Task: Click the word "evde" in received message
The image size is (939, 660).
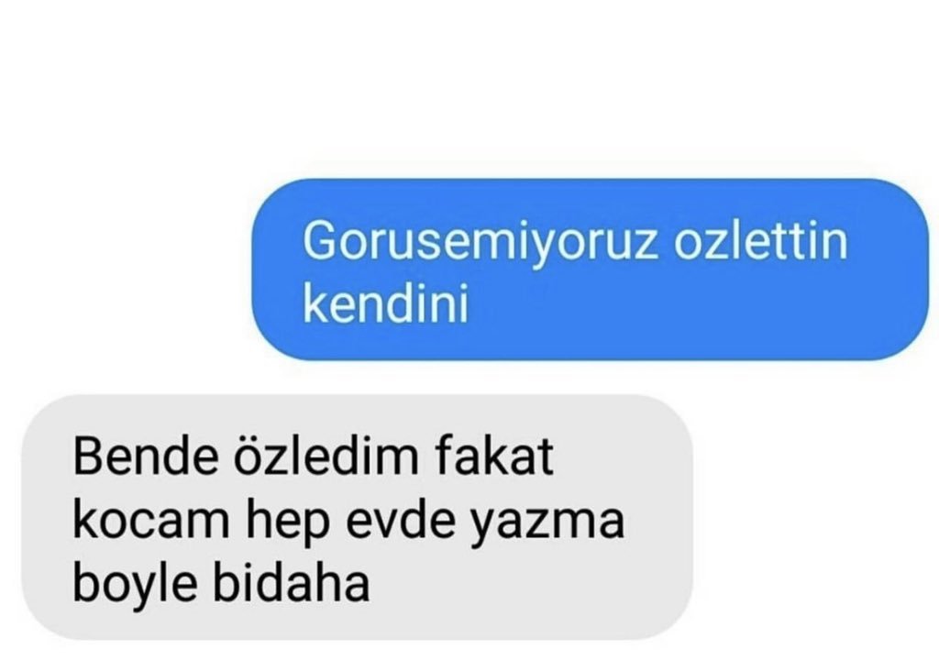Action: (x=401, y=521)
